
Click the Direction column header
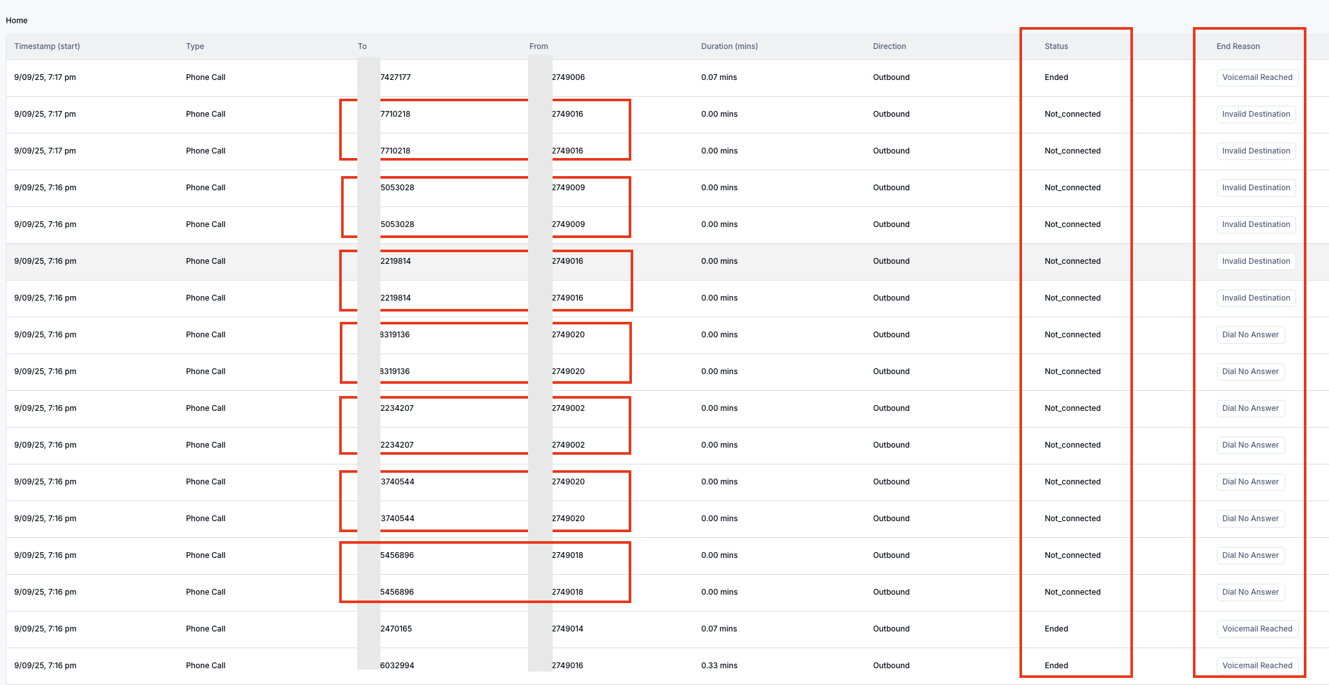click(889, 46)
